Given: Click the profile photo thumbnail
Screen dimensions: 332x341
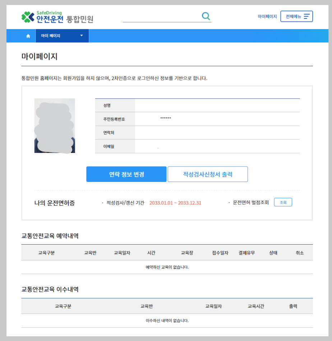Looking at the screenshot, I should coord(55,126).
